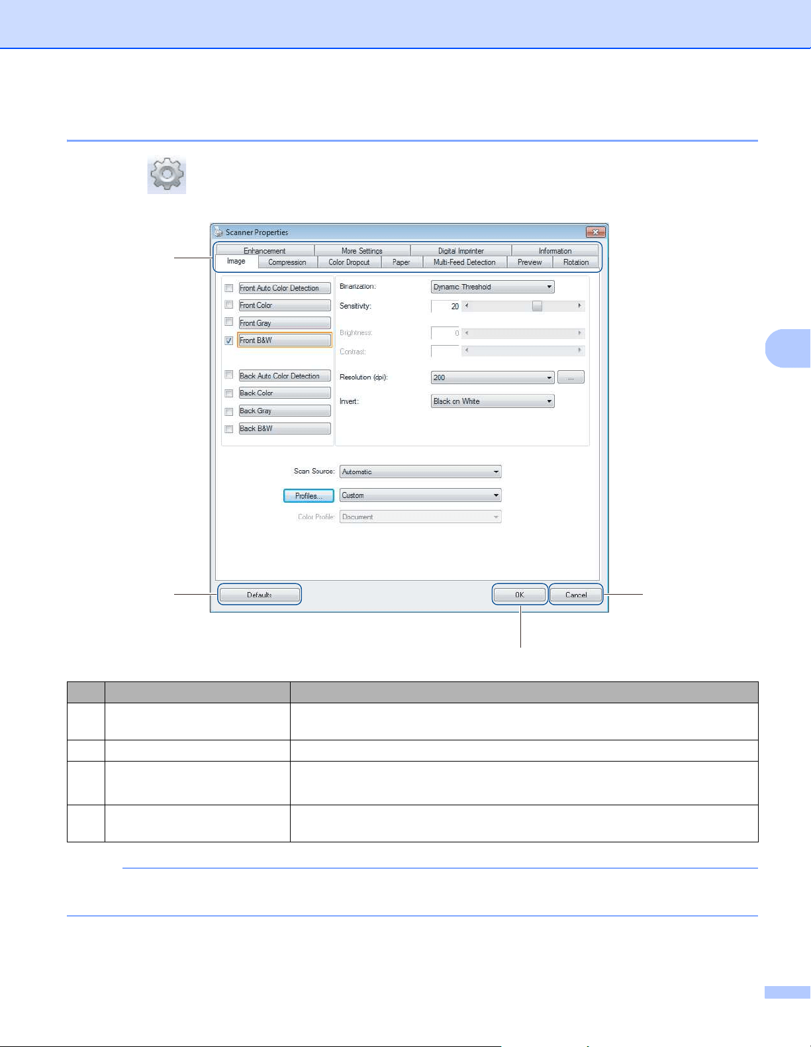Switch to the Color Dropout tab
This screenshot has height=1047, width=811.
pyautogui.click(x=349, y=262)
